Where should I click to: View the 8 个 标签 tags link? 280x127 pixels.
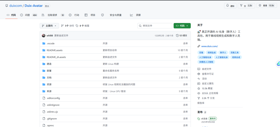click(x=83, y=26)
